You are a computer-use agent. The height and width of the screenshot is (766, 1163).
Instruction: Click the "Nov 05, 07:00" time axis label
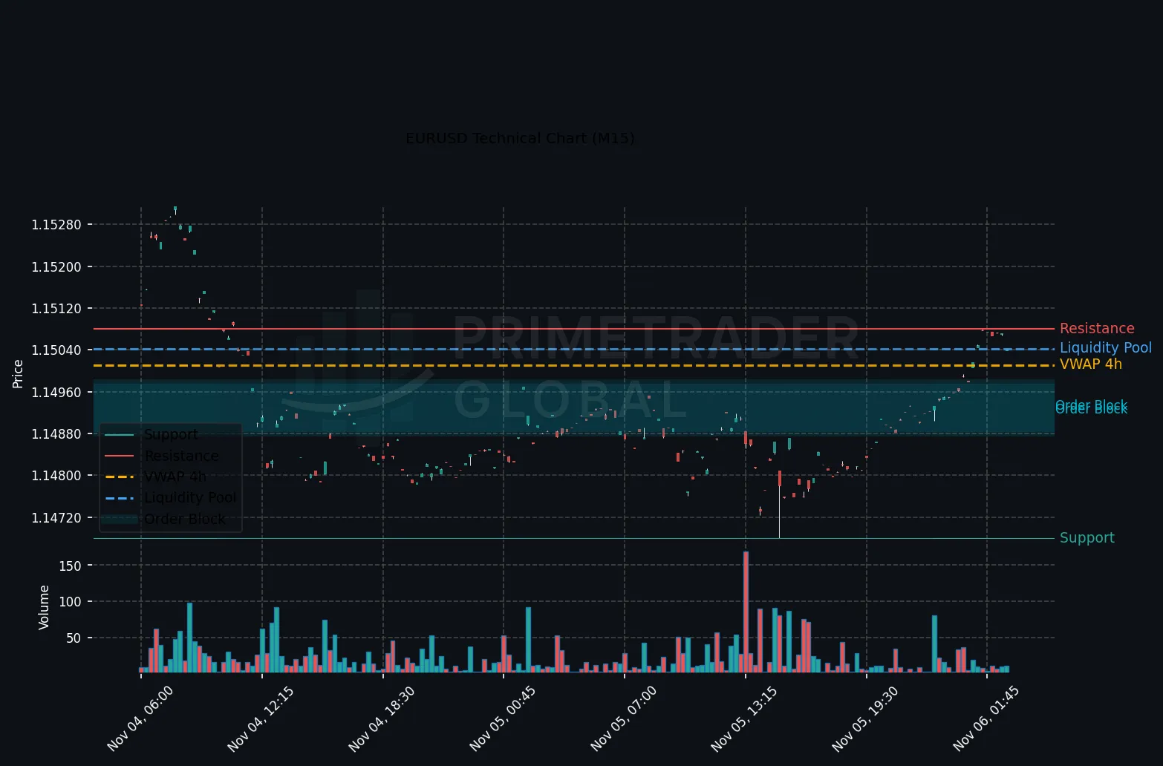[x=624, y=718]
